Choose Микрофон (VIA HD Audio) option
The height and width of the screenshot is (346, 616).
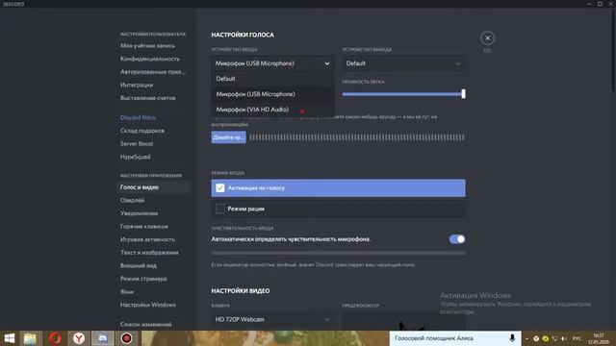coord(272,110)
